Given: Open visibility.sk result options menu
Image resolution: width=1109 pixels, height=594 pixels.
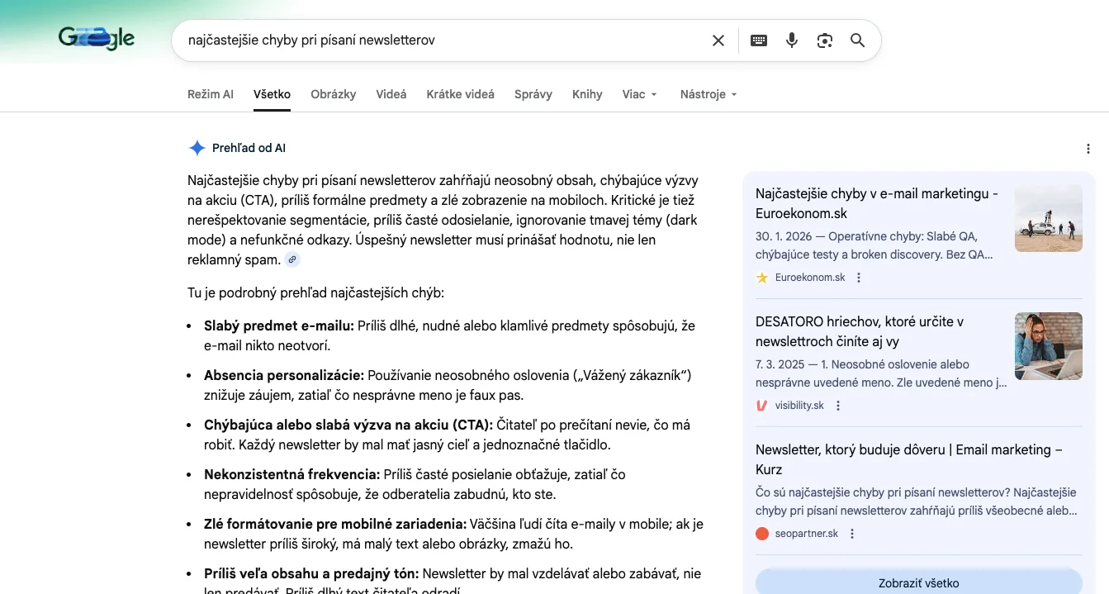Looking at the screenshot, I should (838, 406).
